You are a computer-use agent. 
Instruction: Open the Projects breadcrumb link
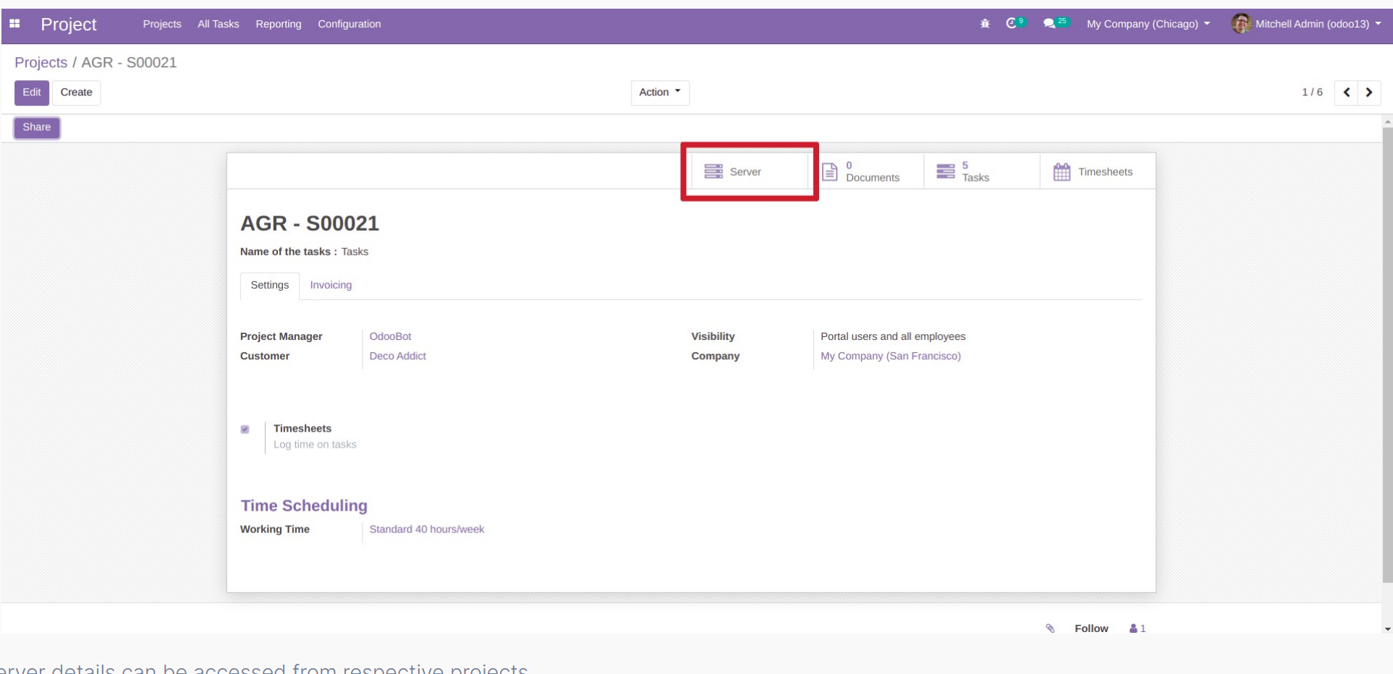(x=41, y=63)
